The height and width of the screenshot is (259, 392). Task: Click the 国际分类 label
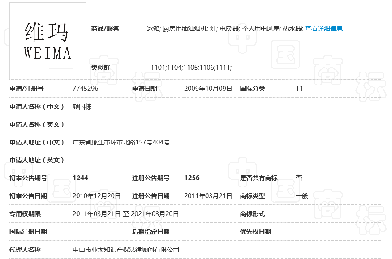(x=253, y=89)
